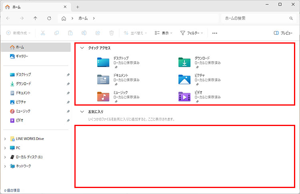Viewport: 300px width, 194px height.
Task: Click the Up arrow navigation icon
Action: [36, 18]
